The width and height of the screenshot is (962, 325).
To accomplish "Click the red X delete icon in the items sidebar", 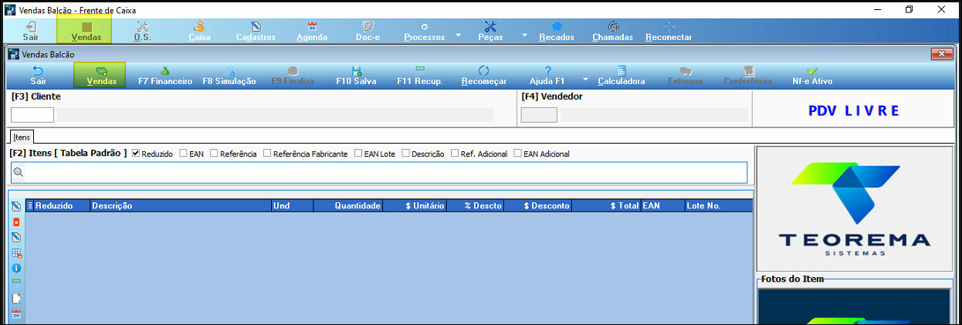I will tap(16, 222).
